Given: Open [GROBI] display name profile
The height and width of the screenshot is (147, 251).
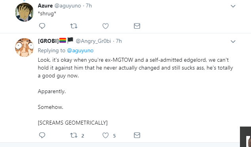Looking at the screenshot, I should click(x=48, y=41).
